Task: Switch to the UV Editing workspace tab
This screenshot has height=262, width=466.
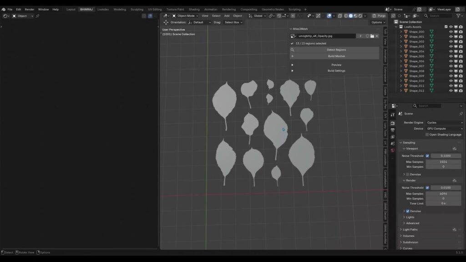Action: (155, 10)
